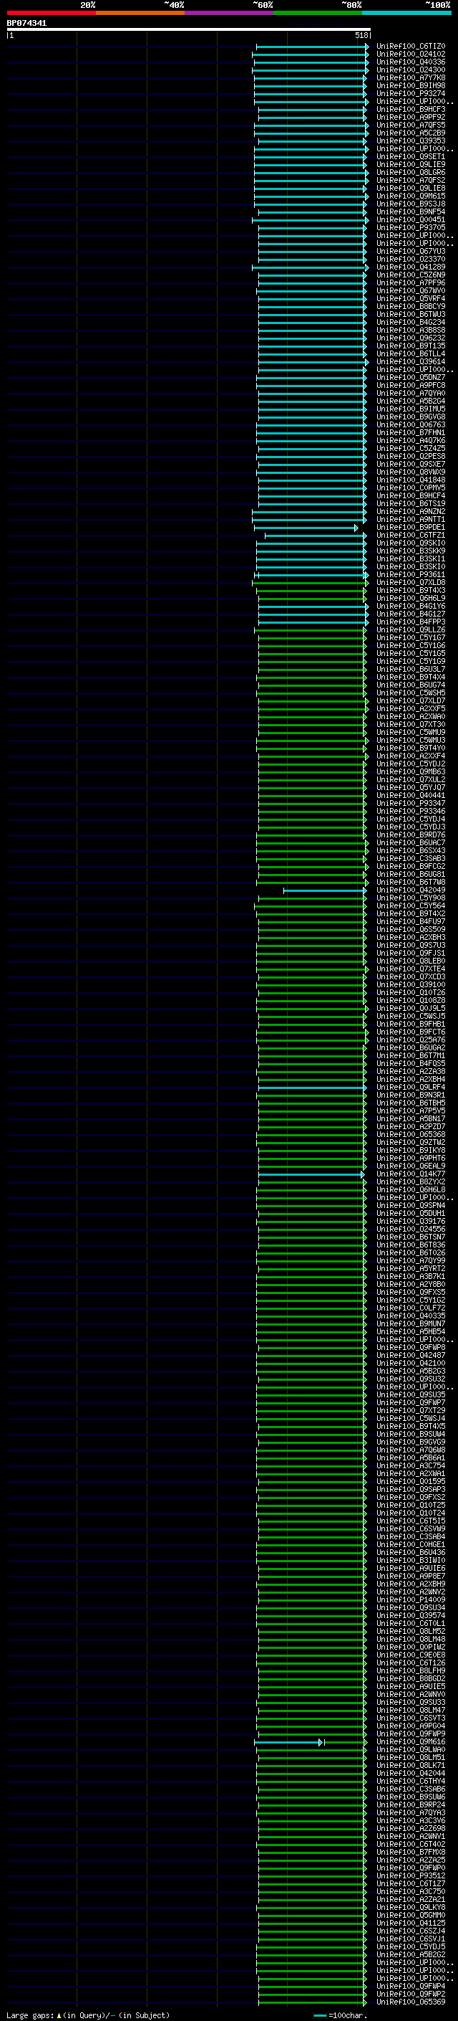This screenshot has width=458, height=2021.
Task: Open hit UniRef100_B4G1Y6
Action: (x=410, y=607)
